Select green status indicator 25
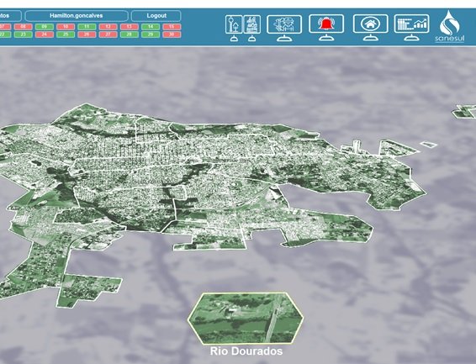This screenshot has height=364, width=476. (x=66, y=34)
